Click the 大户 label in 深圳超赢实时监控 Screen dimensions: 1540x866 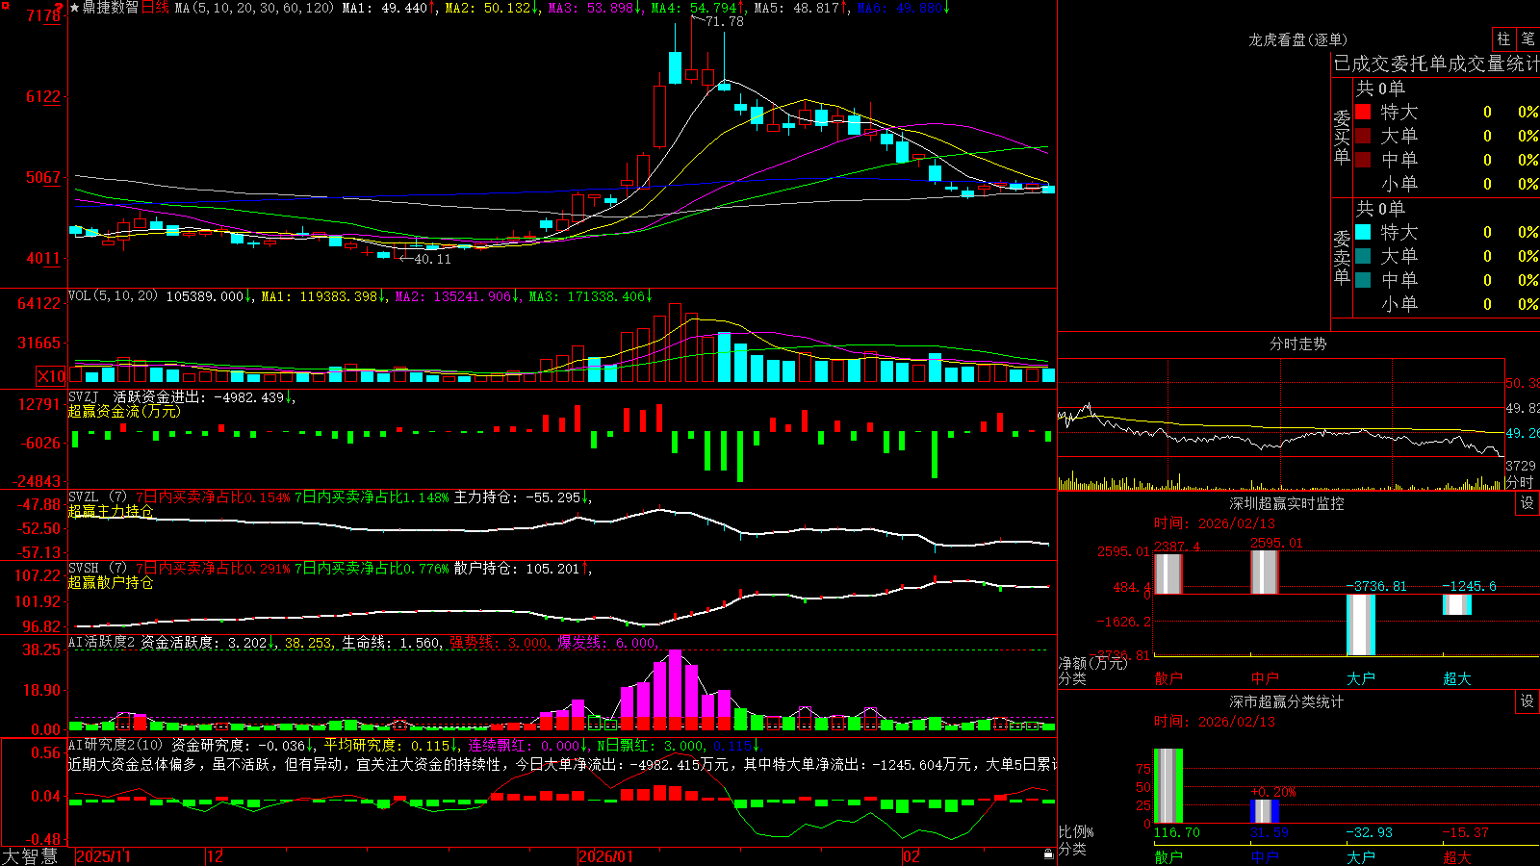pyautogui.click(x=1361, y=678)
